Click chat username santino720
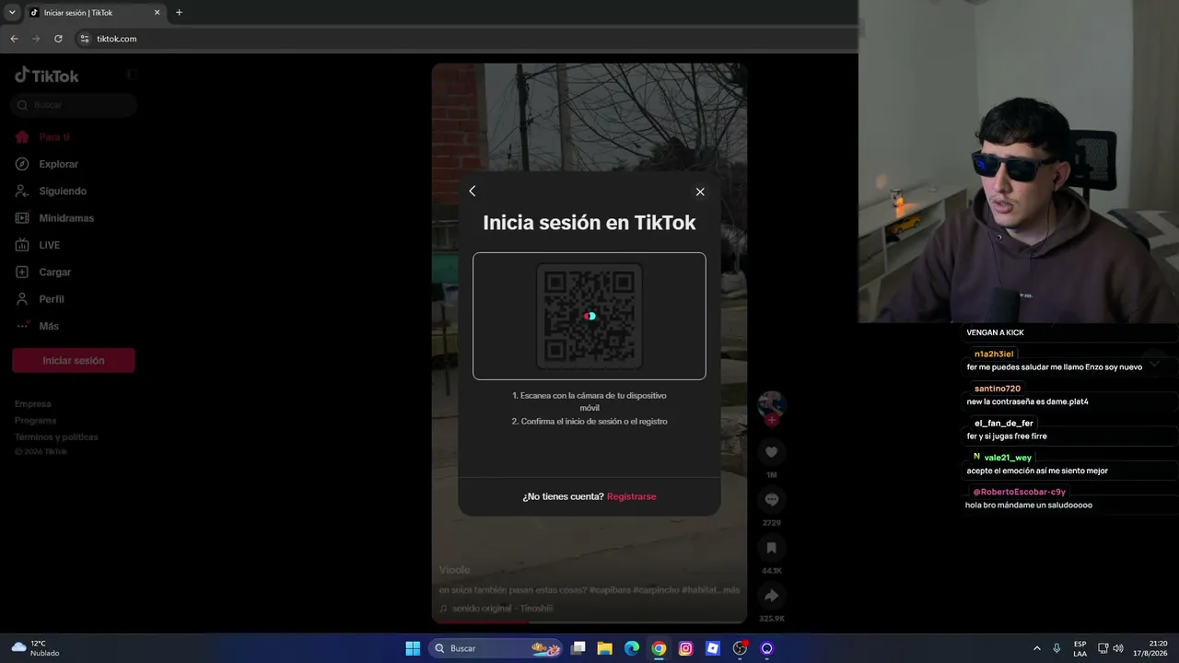 click(x=998, y=389)
